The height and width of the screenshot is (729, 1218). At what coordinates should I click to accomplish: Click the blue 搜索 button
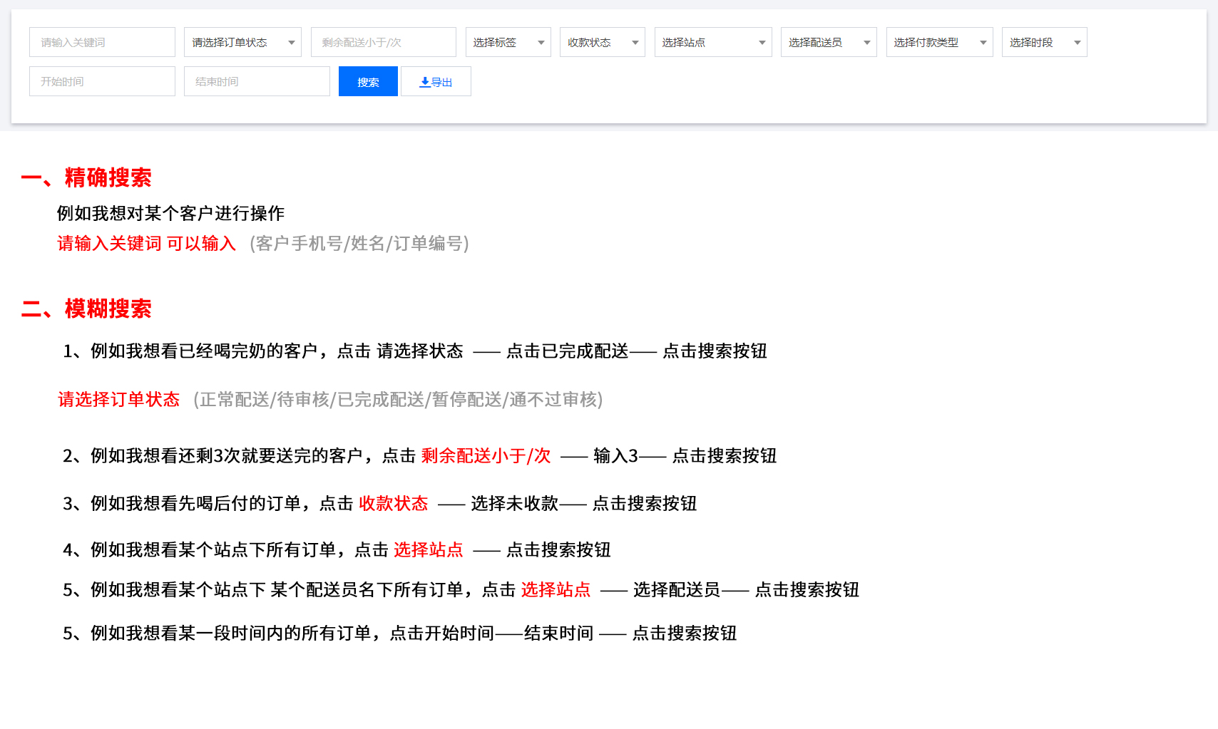[x=368, y=82]
